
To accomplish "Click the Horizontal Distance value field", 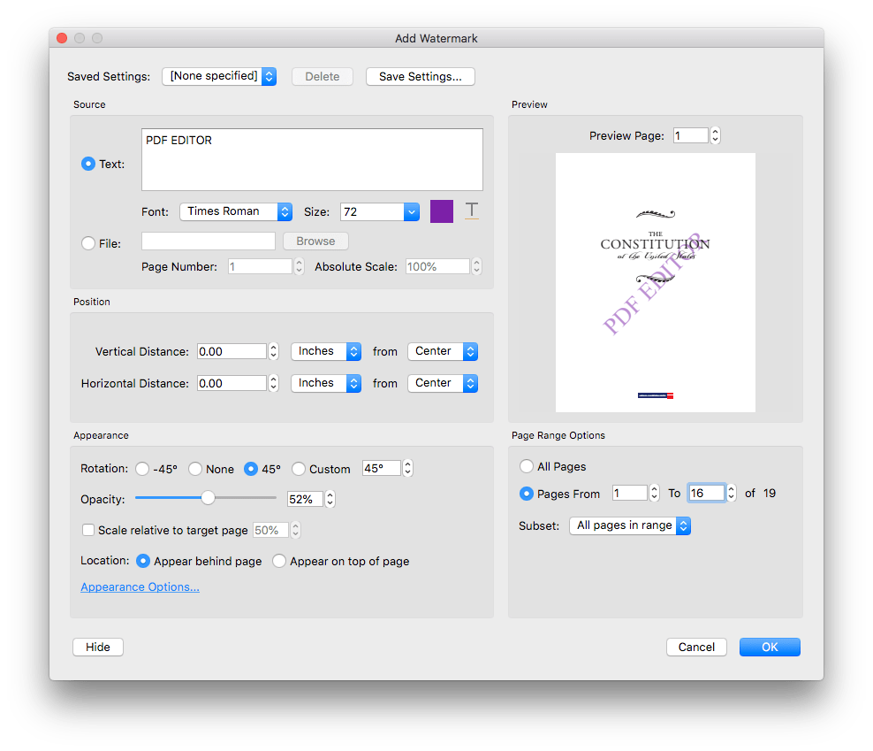I will click(232, 383).
